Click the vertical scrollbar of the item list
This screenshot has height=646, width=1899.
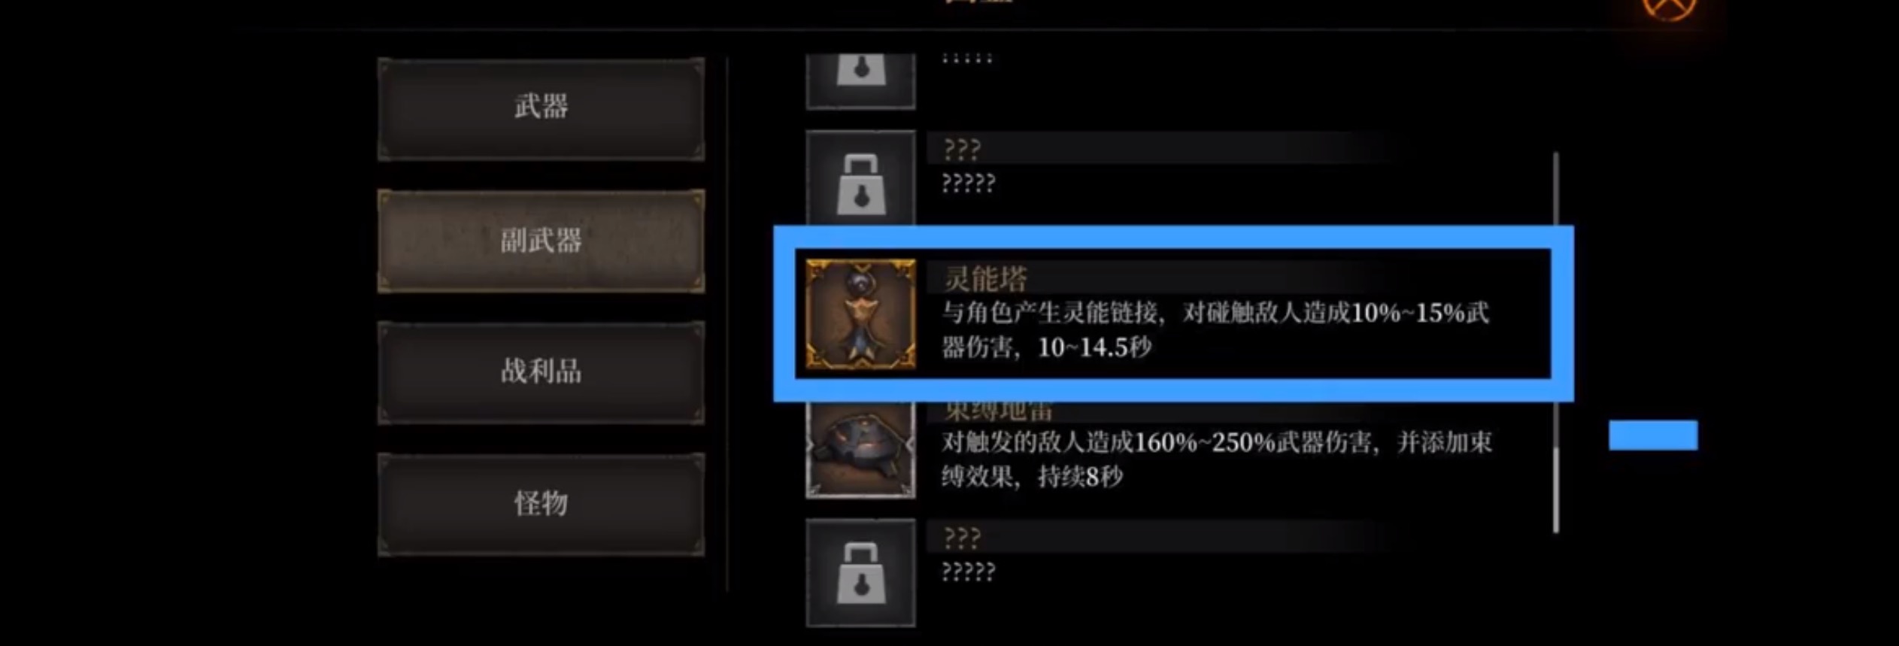(x=1555, y=342)
